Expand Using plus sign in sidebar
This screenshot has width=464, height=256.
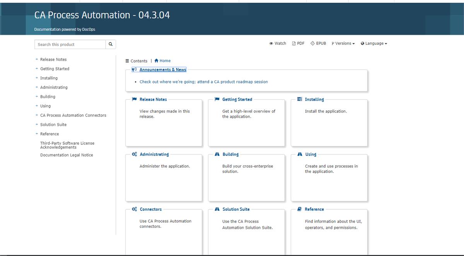(x=37, y=106)
